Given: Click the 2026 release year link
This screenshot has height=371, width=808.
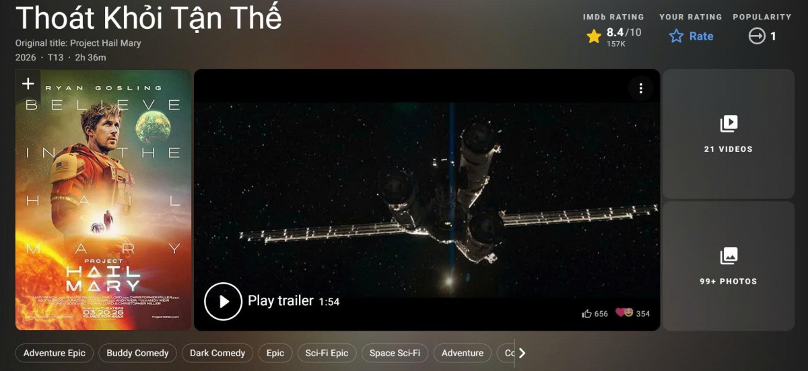Looking at the screenshot, I should (26, 58).
